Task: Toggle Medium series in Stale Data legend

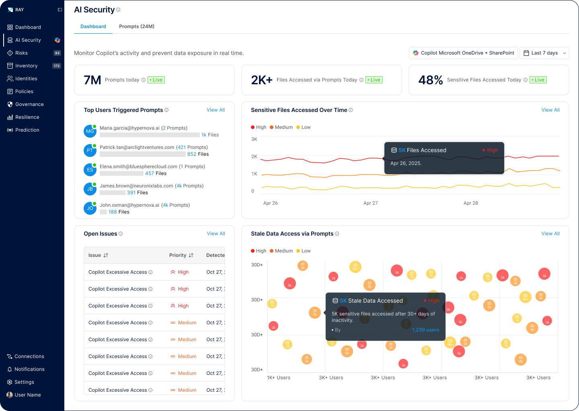Action: coord(281,251)
